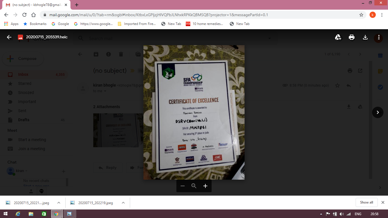Click the Chrome forward navigation button
Screen dimensions: 388x218
click(15, 15)
